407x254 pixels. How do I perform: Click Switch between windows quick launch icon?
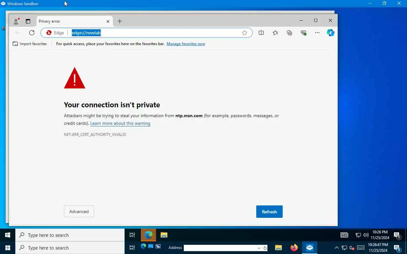click(158, 246)
